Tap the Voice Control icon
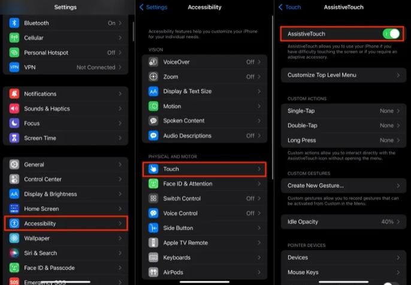The height and width of the screenshot is (285, 411). point(153,213)
